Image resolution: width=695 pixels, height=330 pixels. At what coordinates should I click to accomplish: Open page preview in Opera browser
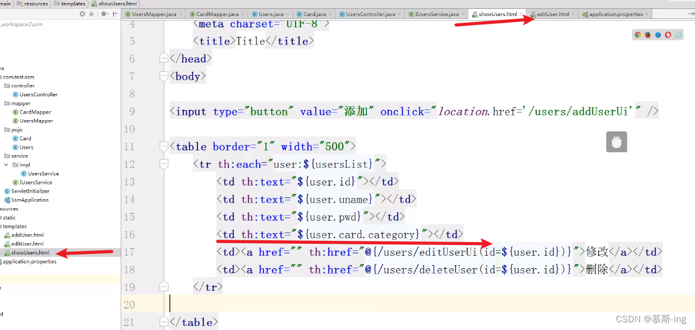[668, 34]
